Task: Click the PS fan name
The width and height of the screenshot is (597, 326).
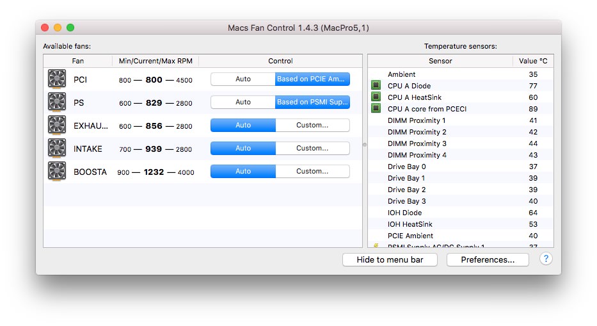Action: pos(79,103)
